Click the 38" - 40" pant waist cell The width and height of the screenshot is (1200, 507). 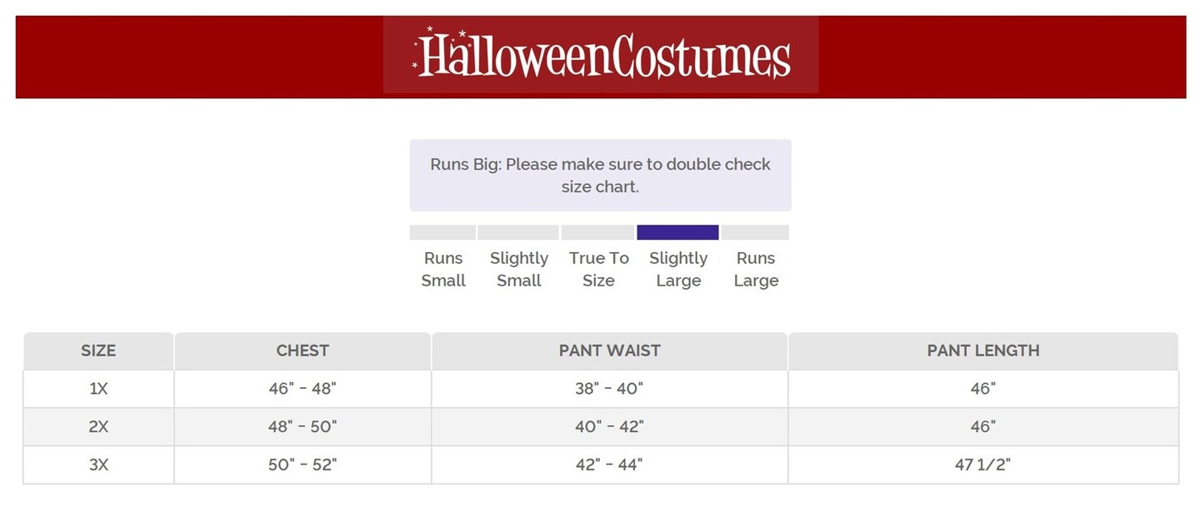pyautogui.click(x=609, y=388)
